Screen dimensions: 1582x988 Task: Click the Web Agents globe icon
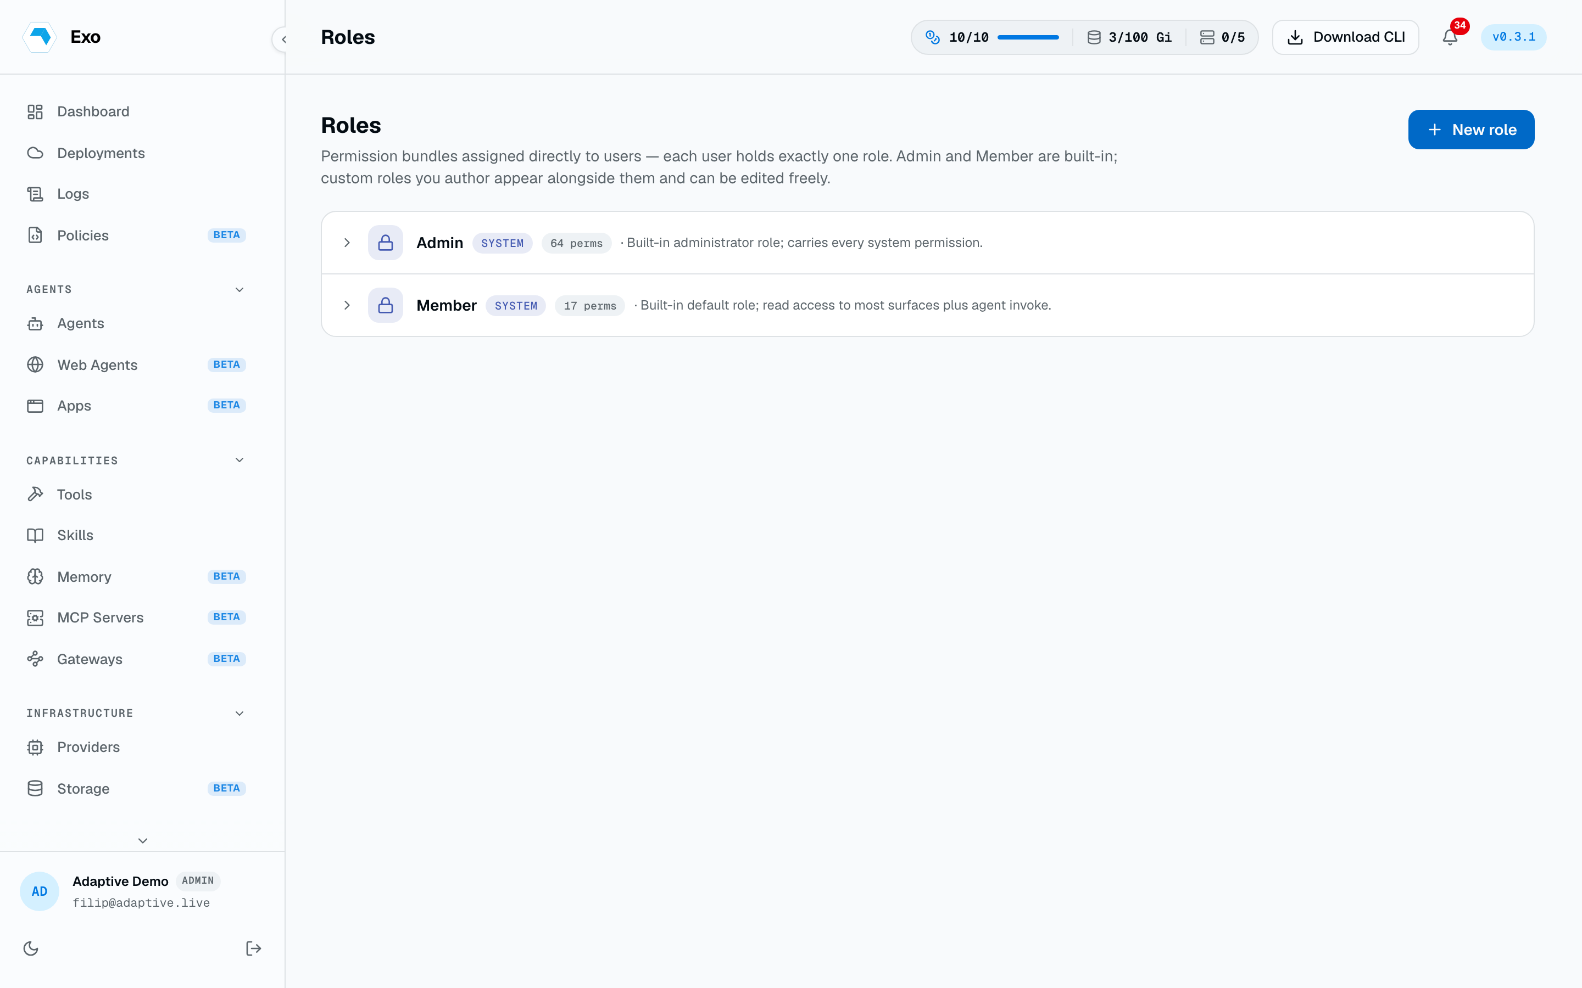click(35, 364)
